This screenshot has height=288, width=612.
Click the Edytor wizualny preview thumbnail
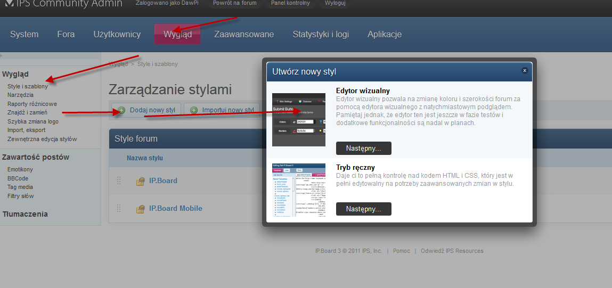[299, 120]
